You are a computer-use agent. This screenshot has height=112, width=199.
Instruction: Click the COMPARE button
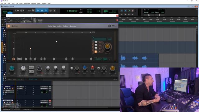[29, 22]
